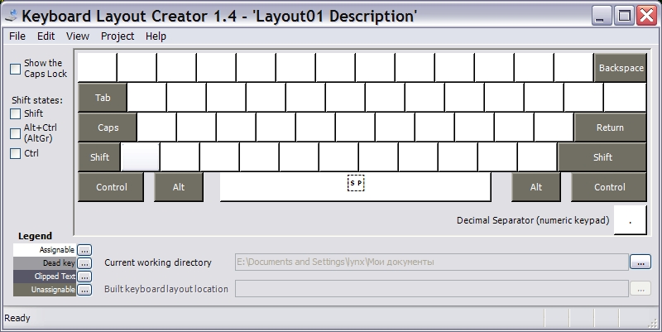Click the ellipsis button beside Clipped Text legend
The height and width of the screenshot is (332, 662).
(84, 277)
